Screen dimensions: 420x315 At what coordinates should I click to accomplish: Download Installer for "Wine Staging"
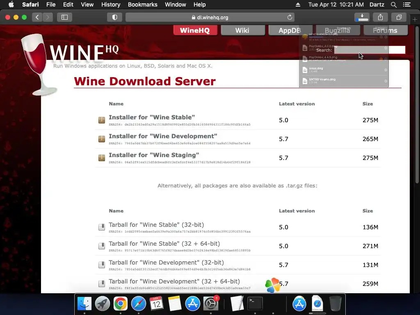point(154,155)
